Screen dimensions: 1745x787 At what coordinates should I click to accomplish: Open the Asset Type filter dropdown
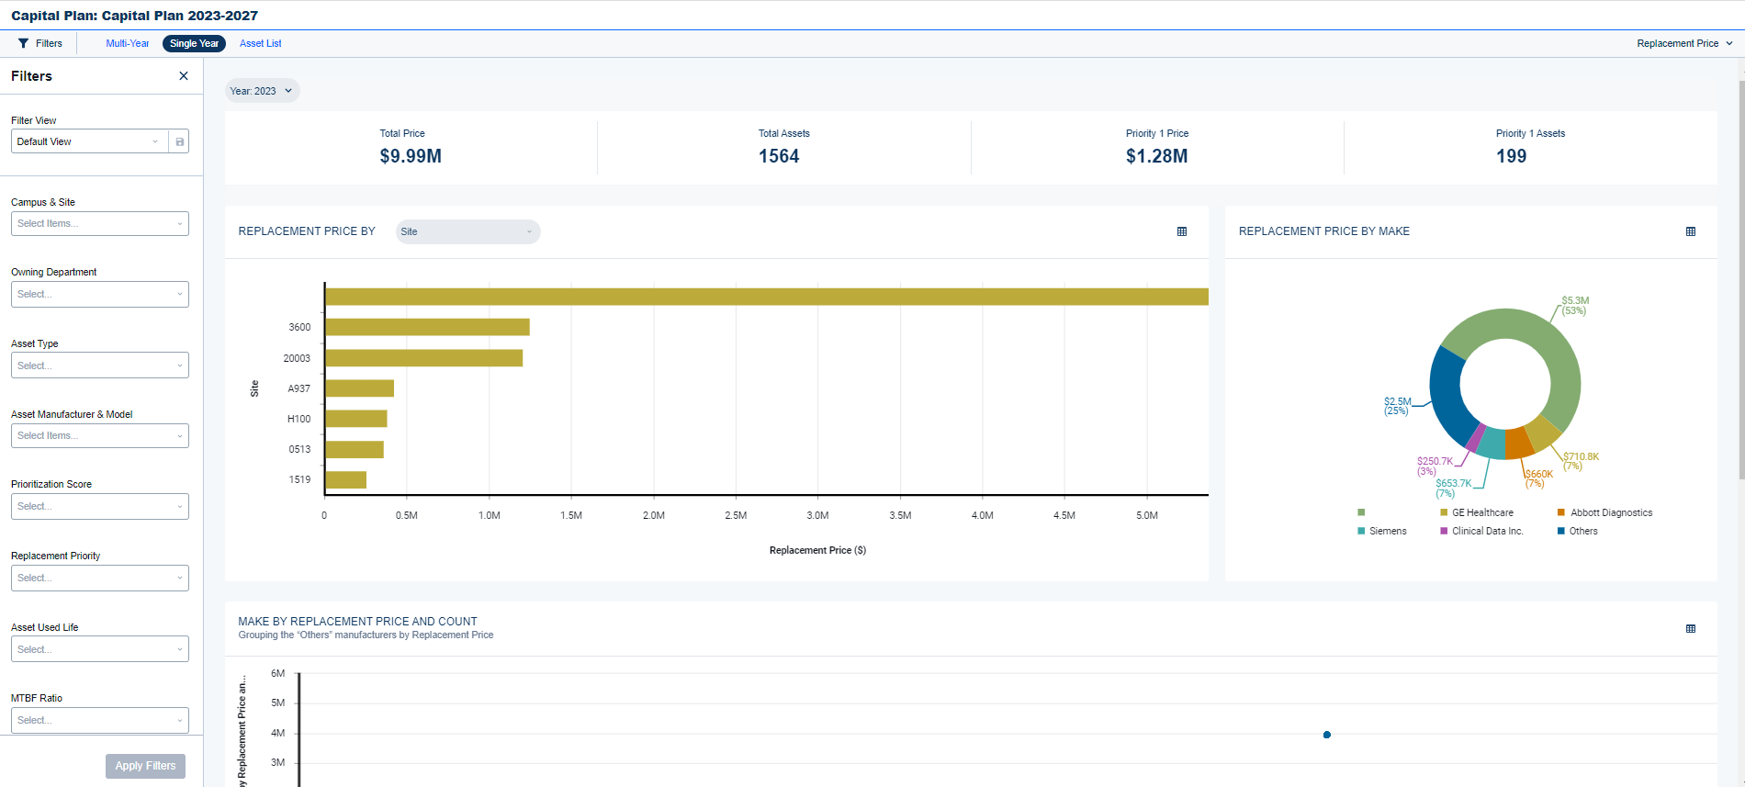[x=99, y=365]
